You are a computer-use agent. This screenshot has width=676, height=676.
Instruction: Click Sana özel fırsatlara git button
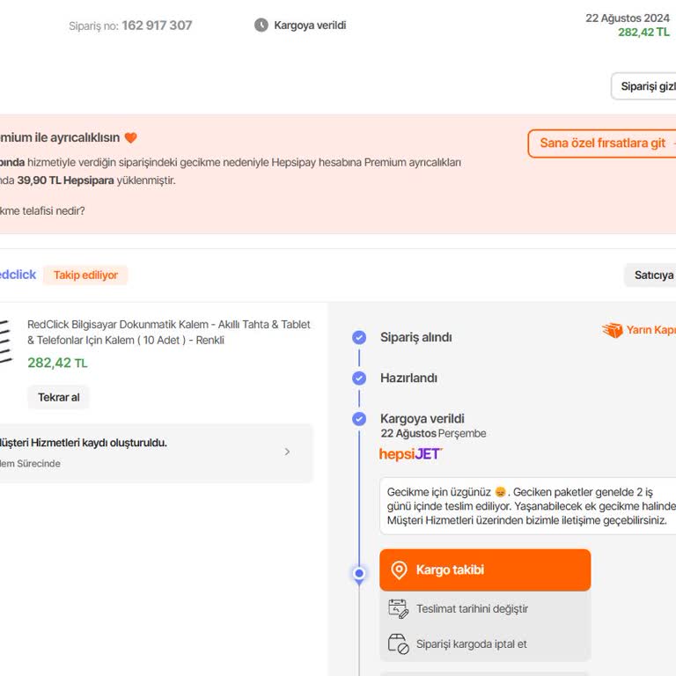coord(602,143)
